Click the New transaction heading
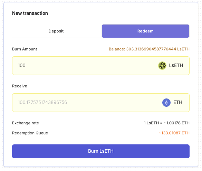Image resolution: width=202 pixels, height=171 pixels. [x=30, y=13]
